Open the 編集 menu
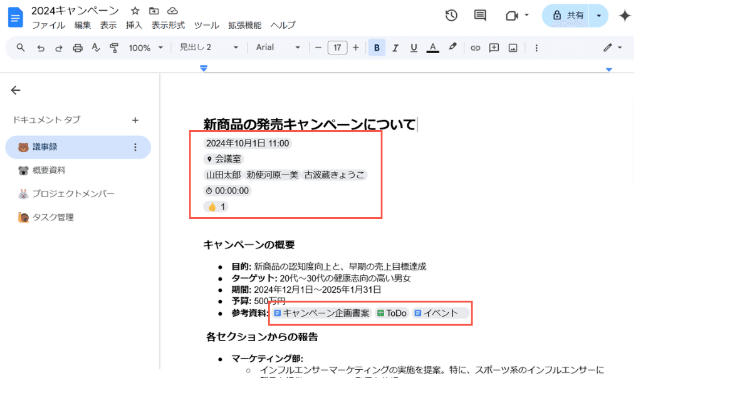 tap(83, 25)
